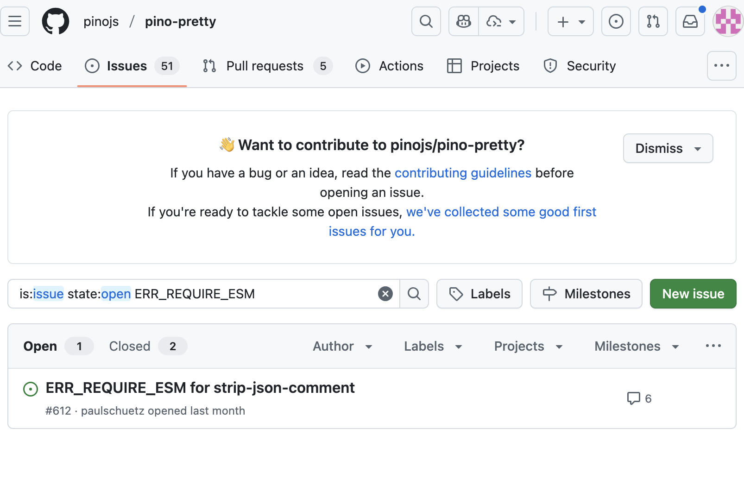Screen dimensions: 744x479
Task: Open the search magnifier in header
Action: [x=426, y=21]
